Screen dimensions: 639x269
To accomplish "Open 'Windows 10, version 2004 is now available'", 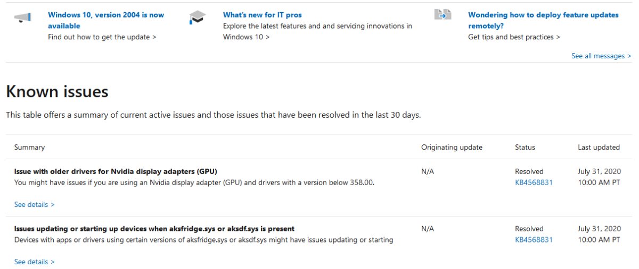I will [x=106, y=20].
